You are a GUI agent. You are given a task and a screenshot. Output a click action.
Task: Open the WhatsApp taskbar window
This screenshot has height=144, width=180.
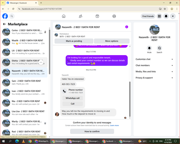42,141
